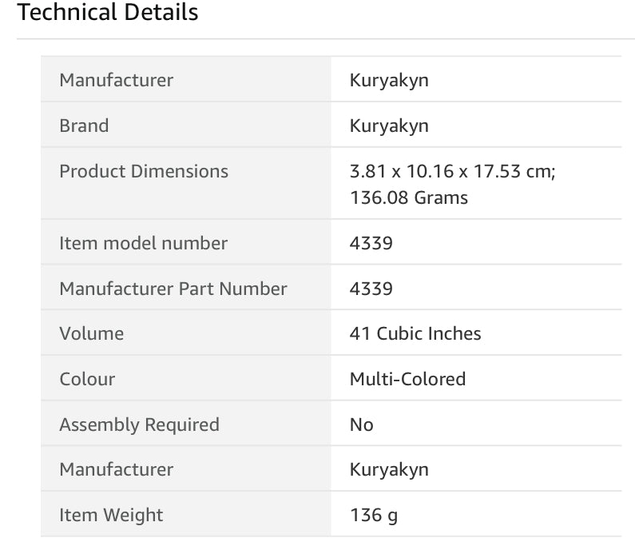The height and width of the screenshot is (546, 635).
Task: Click the Kuryakyn value beside Brand
Action: click(x=389, y=126)
